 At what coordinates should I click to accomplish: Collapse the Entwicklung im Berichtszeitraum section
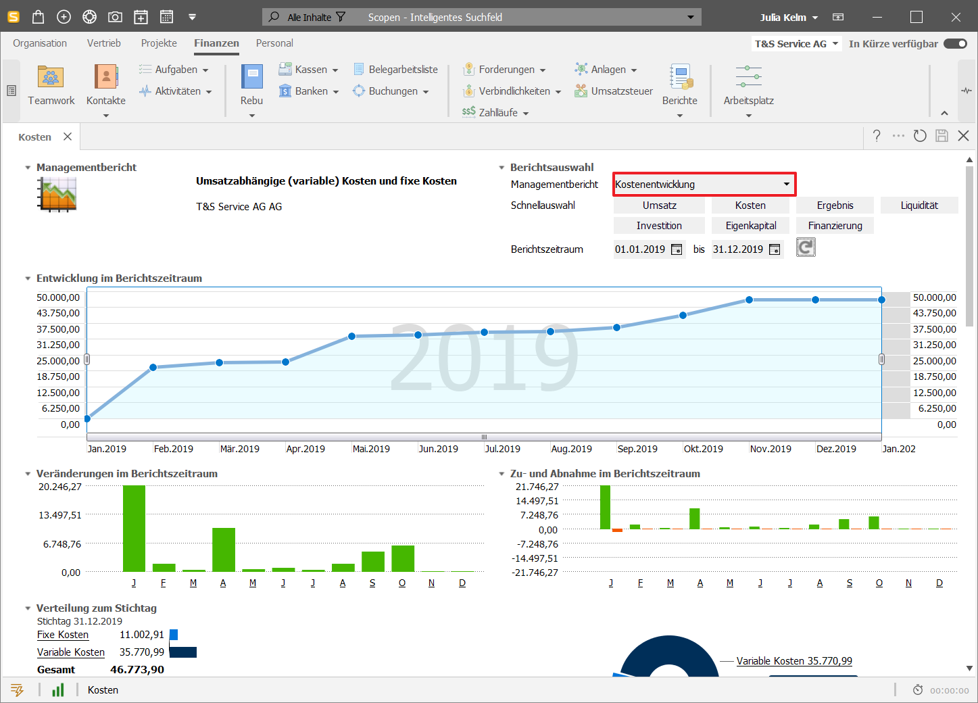point(28,278)
